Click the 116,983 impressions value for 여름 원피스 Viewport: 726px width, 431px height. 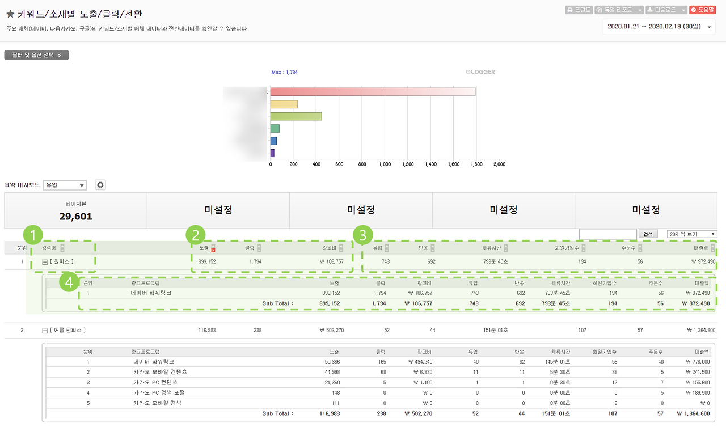(208, 330)
